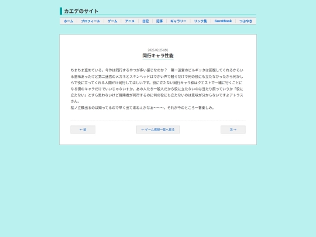Click the カエデのサイト site title
The width and height of the screenshot is (316, 237).
[x=81, y=11]
